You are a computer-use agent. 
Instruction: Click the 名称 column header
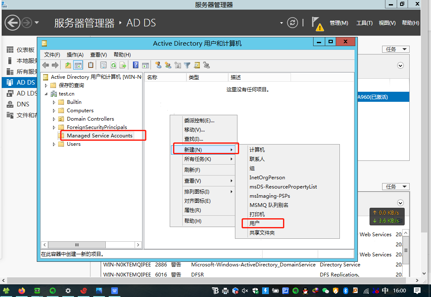166,77
